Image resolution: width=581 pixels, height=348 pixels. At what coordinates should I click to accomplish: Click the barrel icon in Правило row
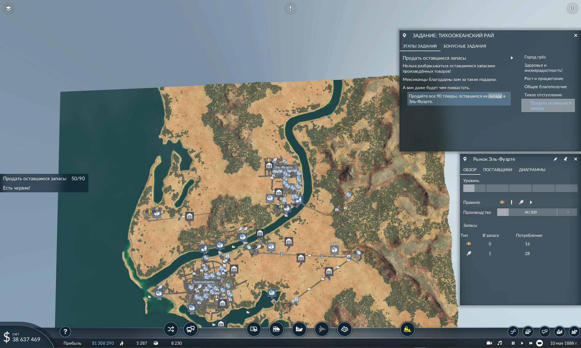coord(502,202)
